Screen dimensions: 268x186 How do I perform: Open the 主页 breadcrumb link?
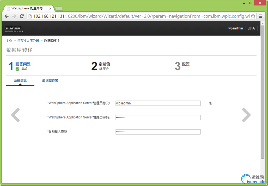pyautogui.click(x=9, y=41)
